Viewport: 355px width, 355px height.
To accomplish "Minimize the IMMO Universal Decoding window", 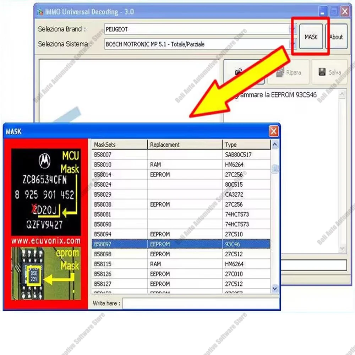I will pyautogui.click(x=322, y=11).
